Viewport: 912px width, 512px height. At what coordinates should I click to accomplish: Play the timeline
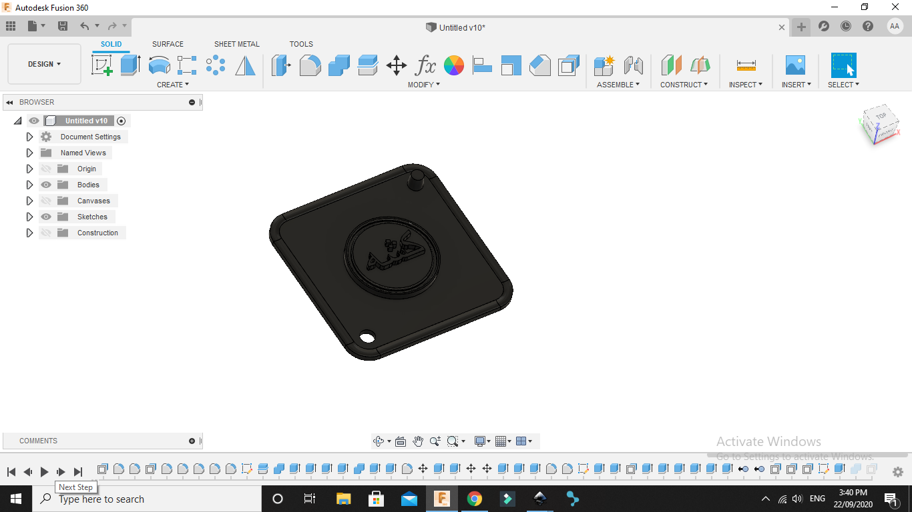44,472
